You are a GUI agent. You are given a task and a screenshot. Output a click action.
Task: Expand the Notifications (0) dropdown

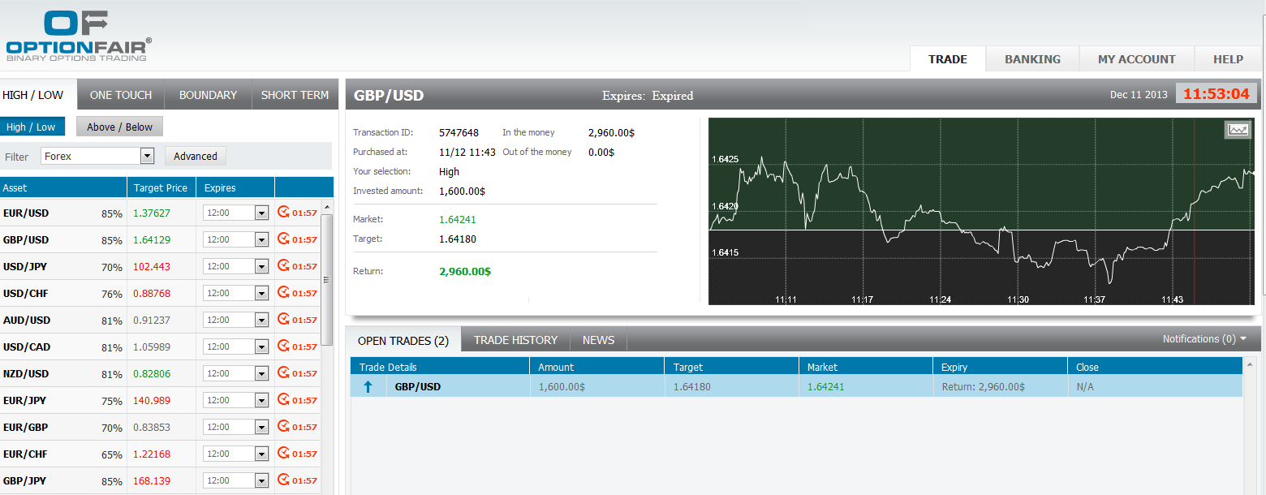[1204, 339]
